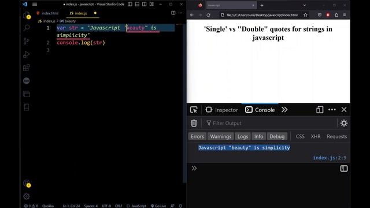
Task: Toggle the bottom panel layout icon
Action: click(x=137, y=4)
